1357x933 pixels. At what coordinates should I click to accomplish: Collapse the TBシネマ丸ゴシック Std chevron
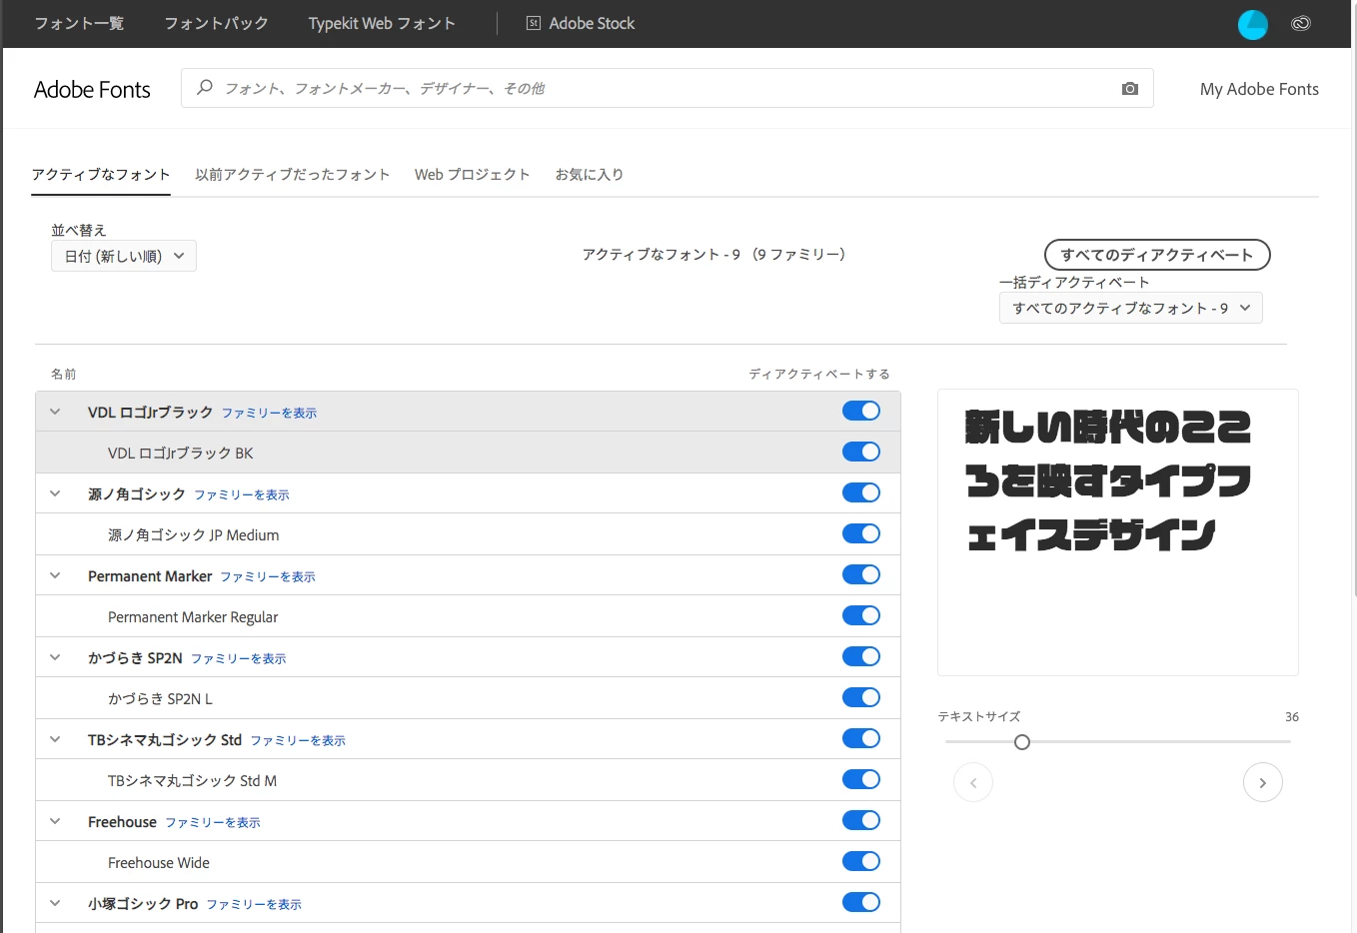(x=55, y=739)
